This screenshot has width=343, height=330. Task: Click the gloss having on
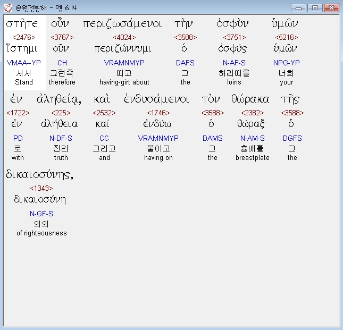pyautogui.click(x=158, y=158)
